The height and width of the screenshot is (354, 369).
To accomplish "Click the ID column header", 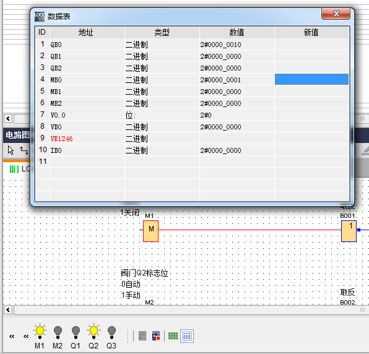I will 42,32.
